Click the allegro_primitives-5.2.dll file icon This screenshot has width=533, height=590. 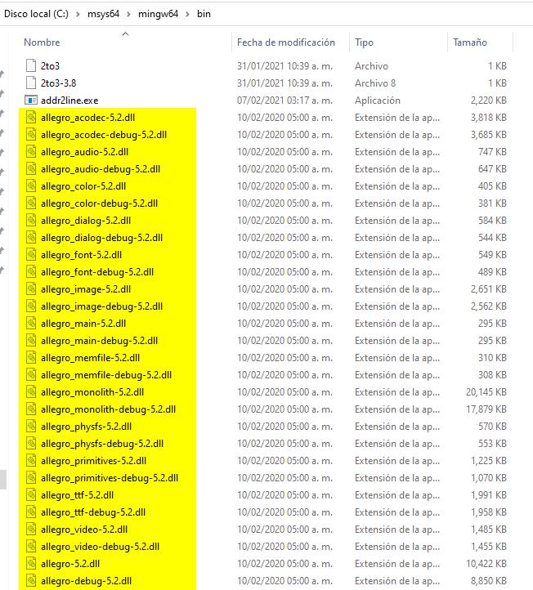31,461
